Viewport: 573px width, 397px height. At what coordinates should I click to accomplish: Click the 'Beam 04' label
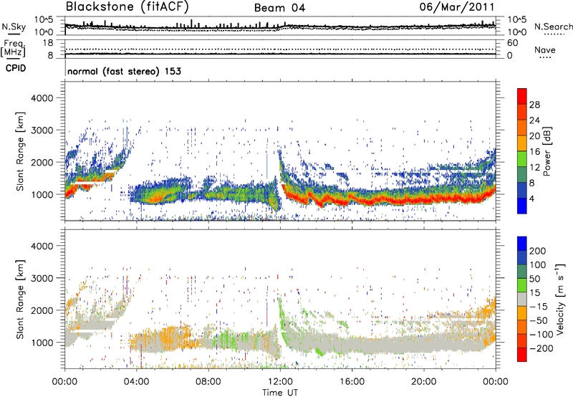[x=280, y=8]
